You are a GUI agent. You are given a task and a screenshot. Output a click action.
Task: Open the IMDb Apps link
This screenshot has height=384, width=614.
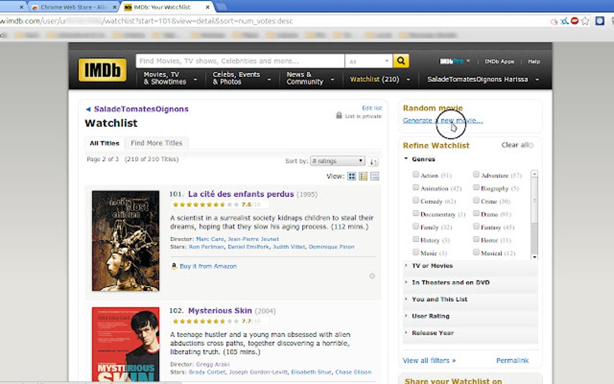click(x=499, y=61)
